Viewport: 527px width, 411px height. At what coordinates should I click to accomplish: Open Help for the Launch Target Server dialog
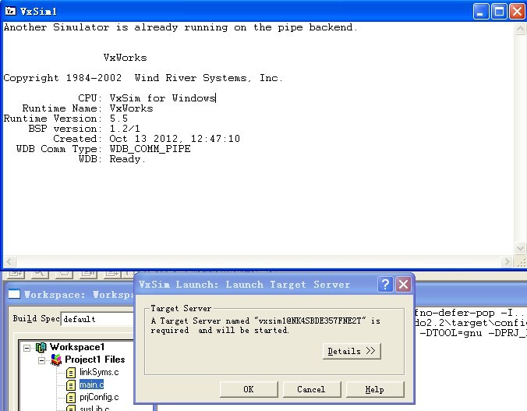coord(375,389)
